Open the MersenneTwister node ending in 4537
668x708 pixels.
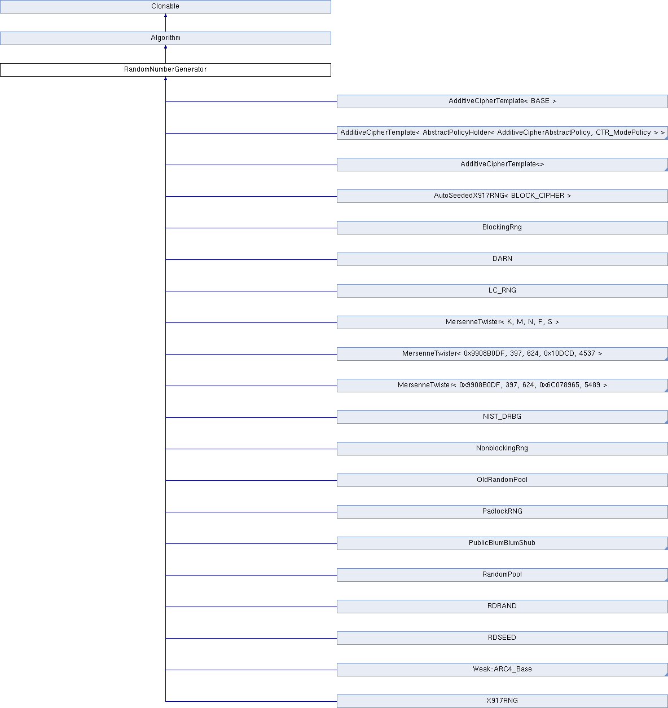pyautogui.click(x=502, y=353)
